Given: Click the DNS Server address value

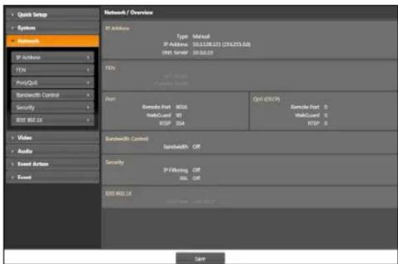Looking at the screenshot, I should (202, 53).
